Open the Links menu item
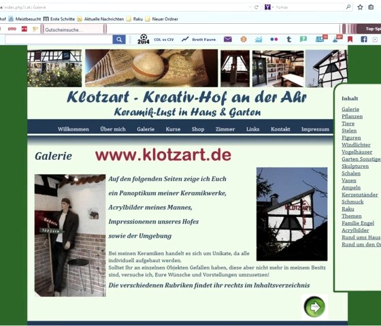The image size is (381, 326). click(x=252, y=129)
